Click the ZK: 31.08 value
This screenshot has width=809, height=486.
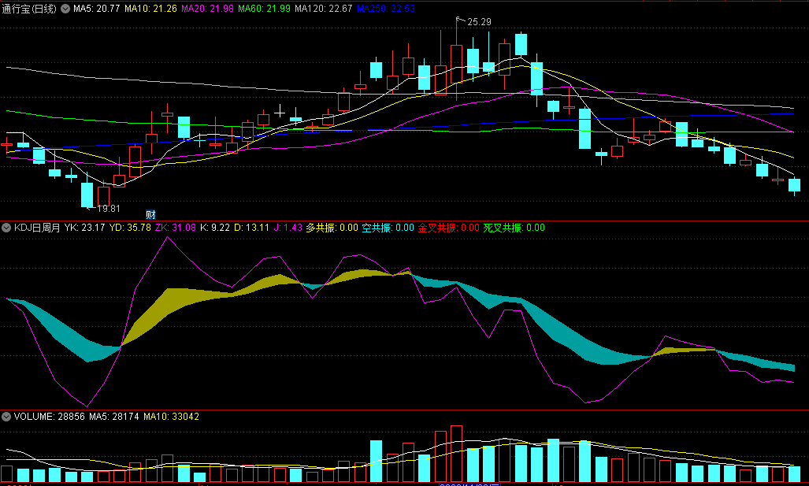pyautogui.click(x=176, y=228)
